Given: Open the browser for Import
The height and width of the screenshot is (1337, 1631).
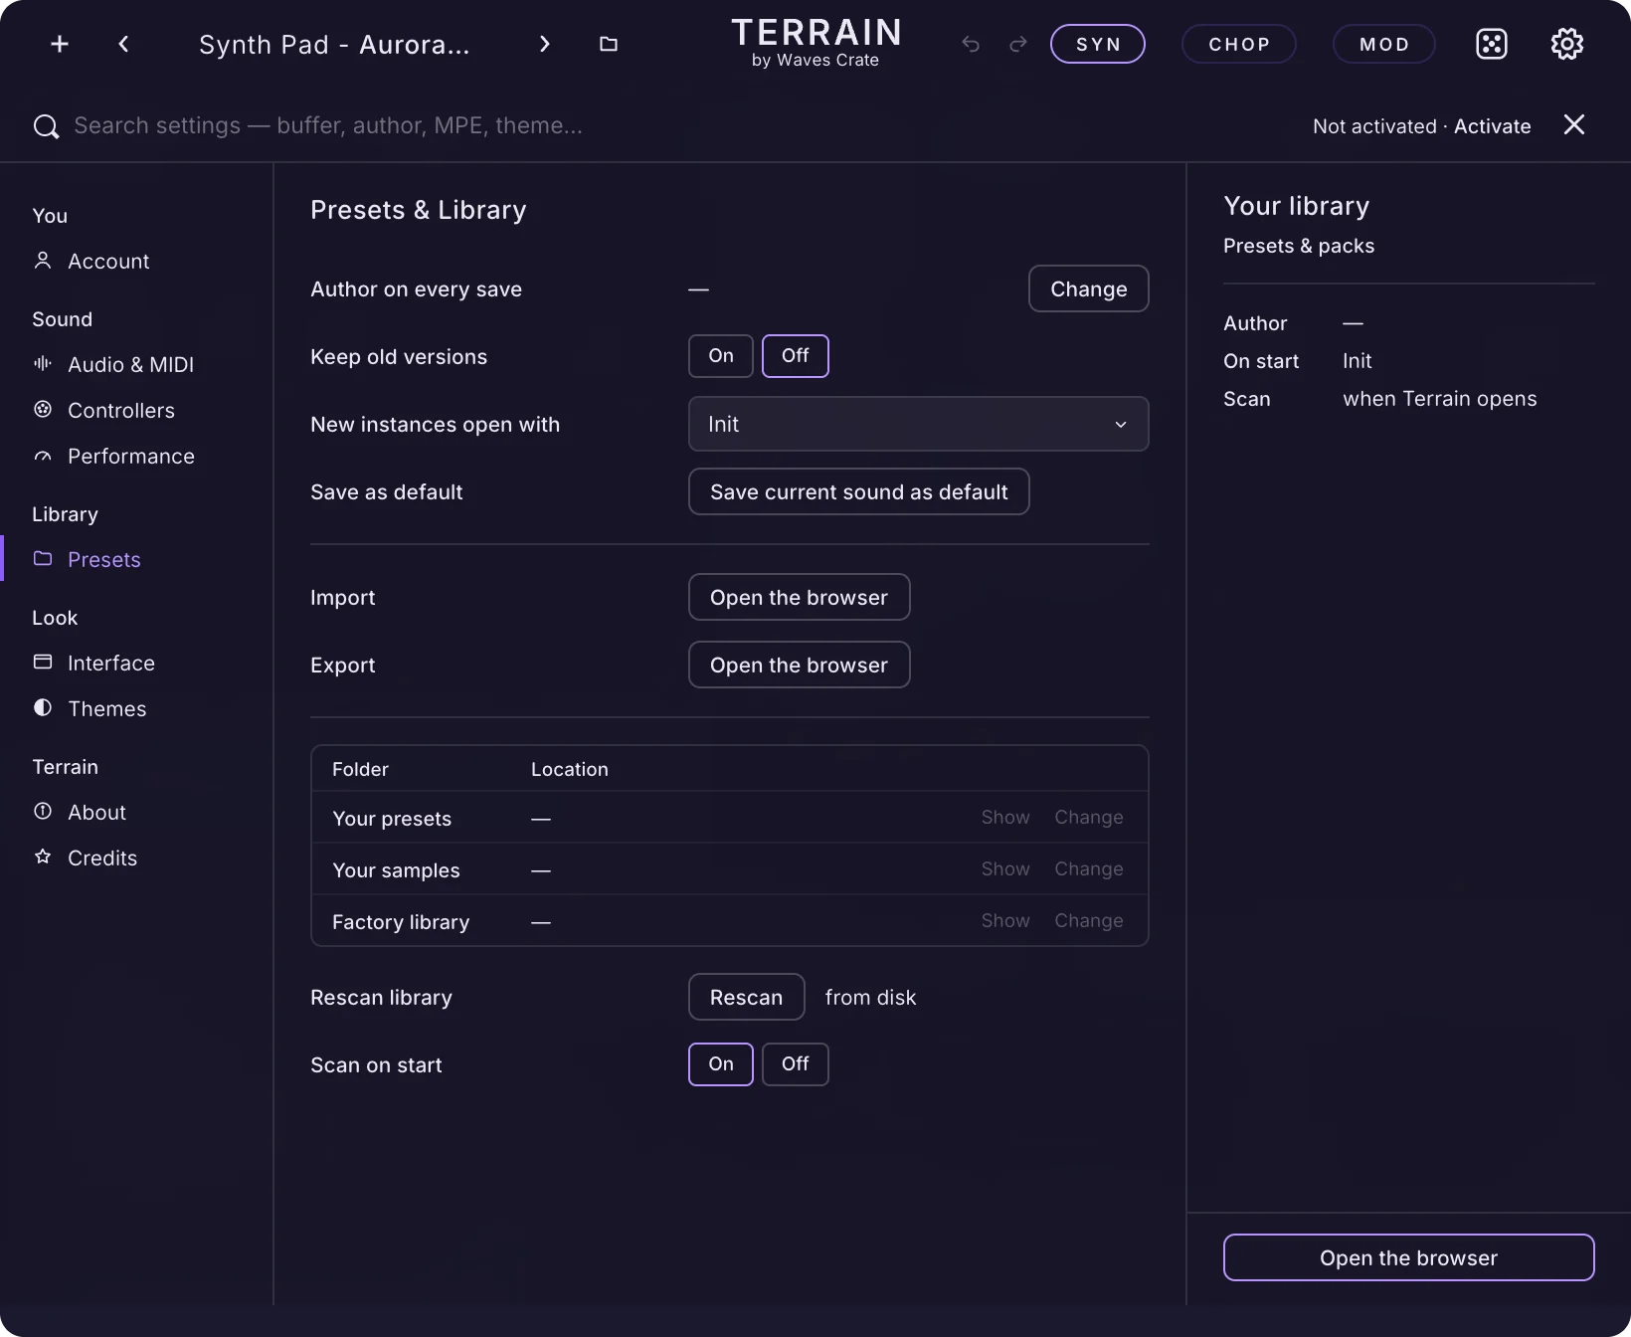Looking at the screenshot, I should pos(800,597).
